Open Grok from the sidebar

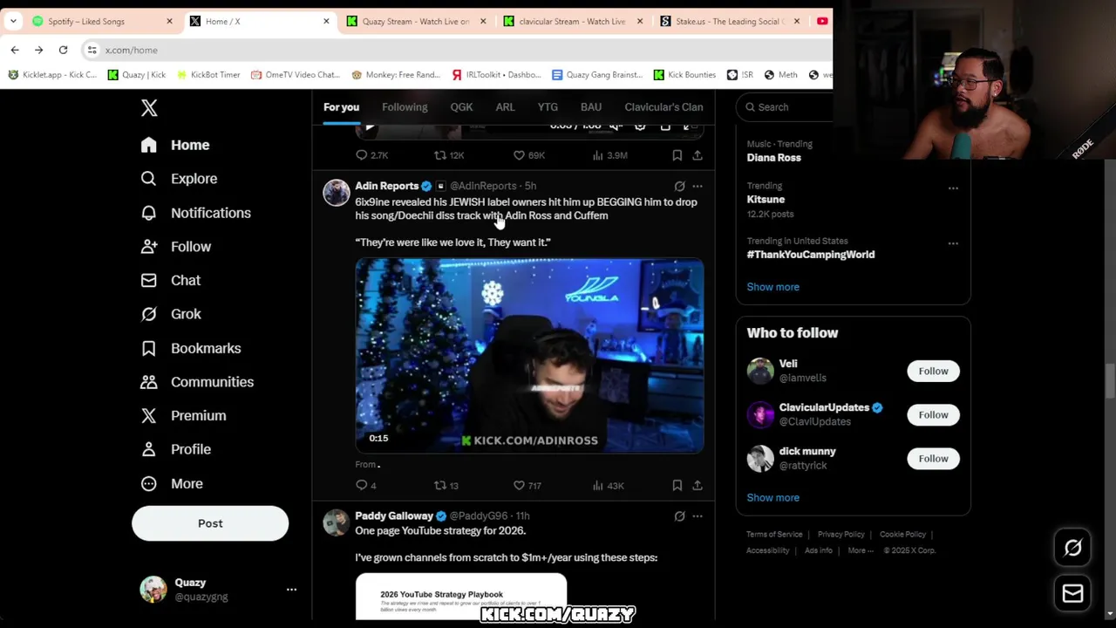tap(172, 314)
